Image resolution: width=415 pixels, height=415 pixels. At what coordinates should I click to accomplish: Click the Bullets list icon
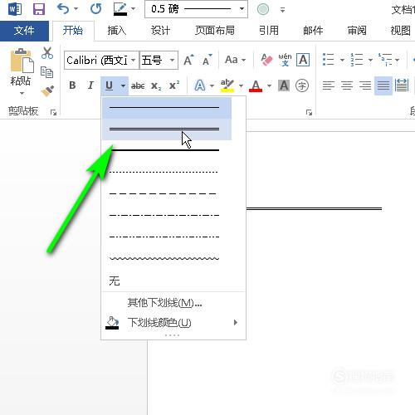[329, 60]
